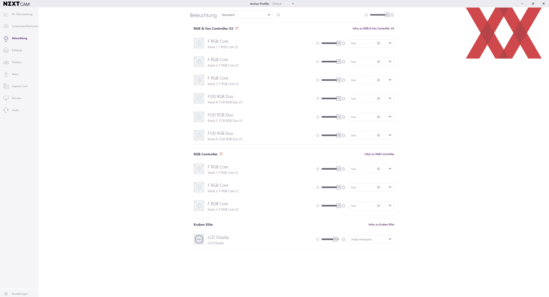Click brightness slider for Kanal 2 in RGB Controller

pyautogui.click(x=331, y=187)
